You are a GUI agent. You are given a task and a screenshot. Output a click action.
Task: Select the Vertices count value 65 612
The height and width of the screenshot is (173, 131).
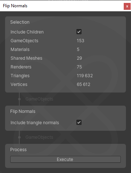(83, 84)
